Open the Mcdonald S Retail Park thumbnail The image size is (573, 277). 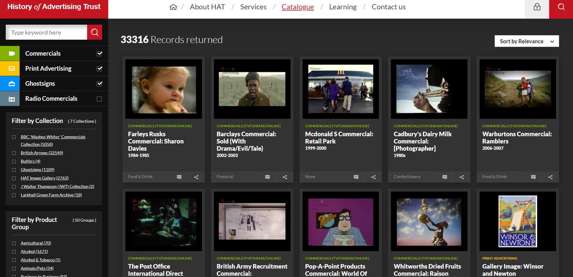[x=340, y=89]
